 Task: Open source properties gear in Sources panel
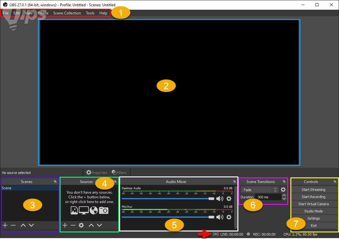(x=81, y=225)
